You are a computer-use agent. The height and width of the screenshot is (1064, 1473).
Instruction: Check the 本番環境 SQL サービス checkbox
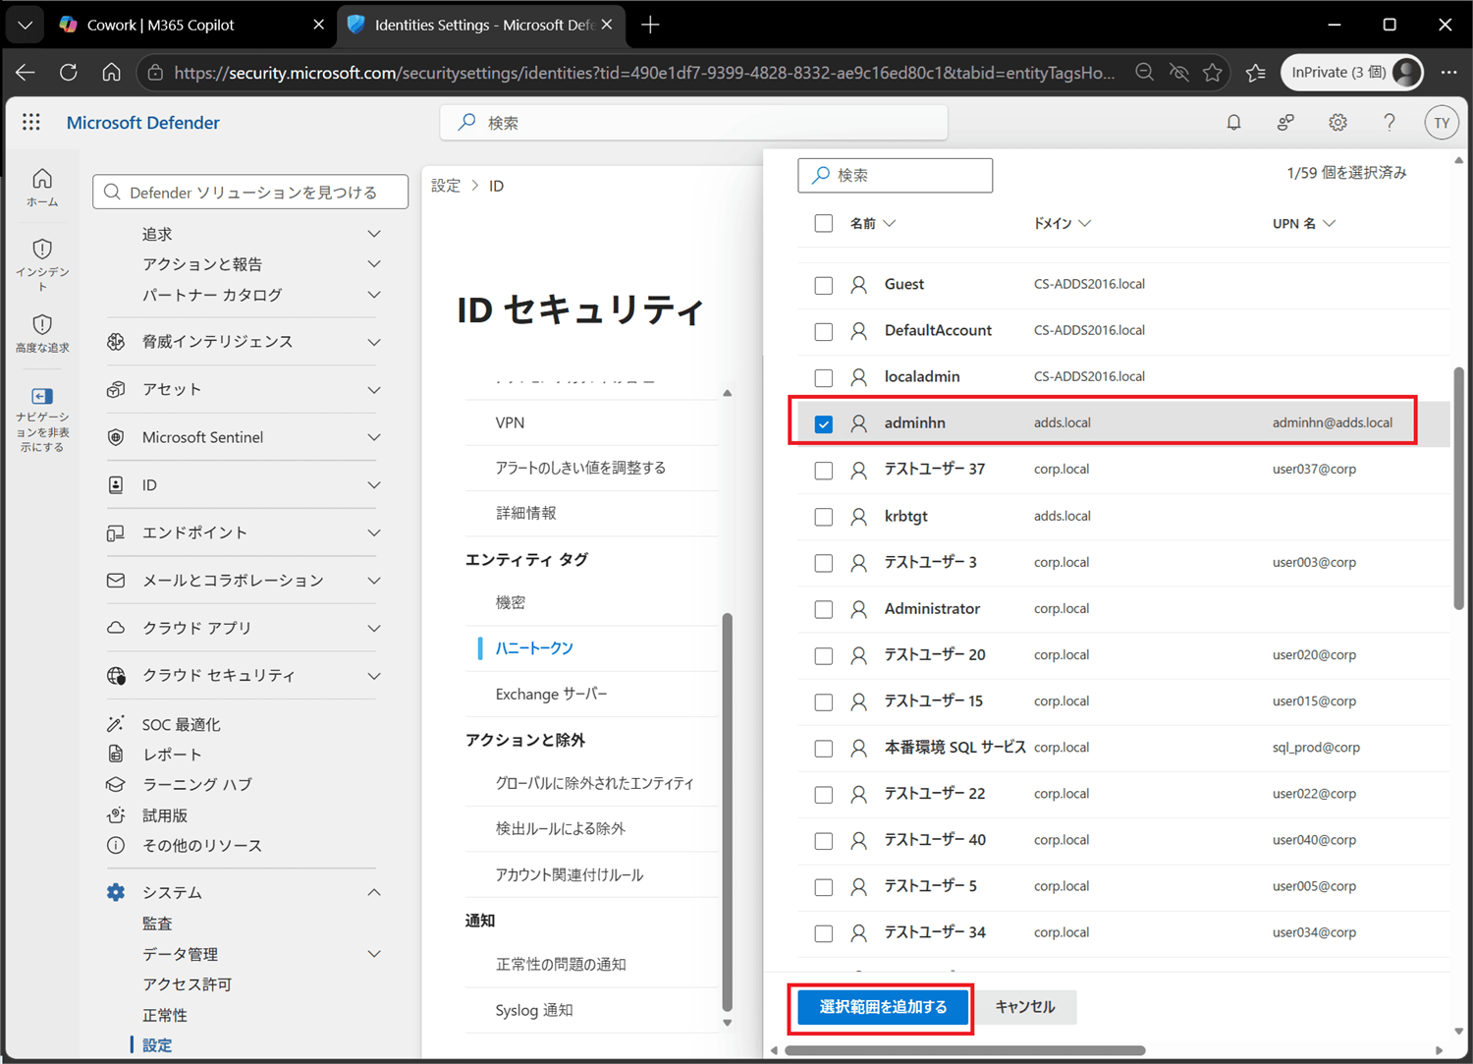pyautogui.click(x=824, y=749)
